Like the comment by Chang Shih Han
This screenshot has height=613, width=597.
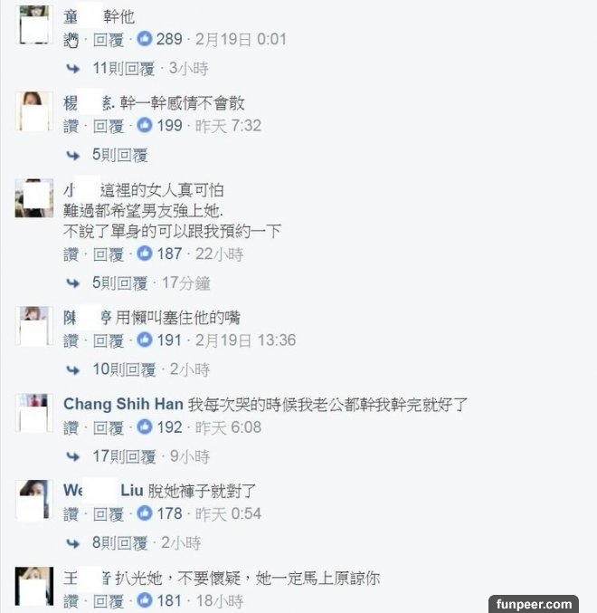[71, 427]
